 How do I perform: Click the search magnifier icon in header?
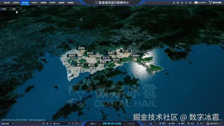point(186,3)
